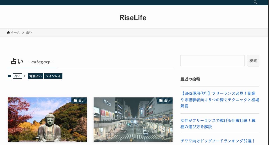Image resolution: width=269 pixels, height=145 pixels.
Task: Select the 占い breadcrumb item
Action: click(29, 32)
